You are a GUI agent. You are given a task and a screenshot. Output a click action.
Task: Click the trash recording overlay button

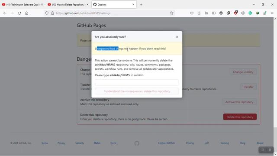pos(270,150)
